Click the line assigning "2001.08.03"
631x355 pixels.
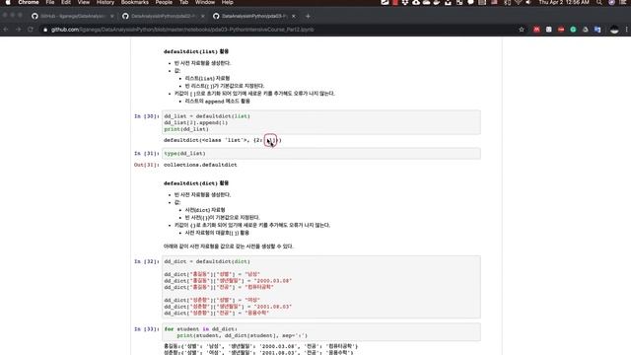[x=228, y=307]
